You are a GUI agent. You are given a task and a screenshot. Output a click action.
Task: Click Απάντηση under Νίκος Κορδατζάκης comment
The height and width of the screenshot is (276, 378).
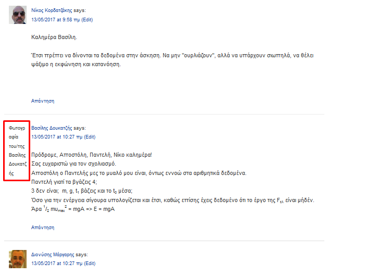click(43, 101)
